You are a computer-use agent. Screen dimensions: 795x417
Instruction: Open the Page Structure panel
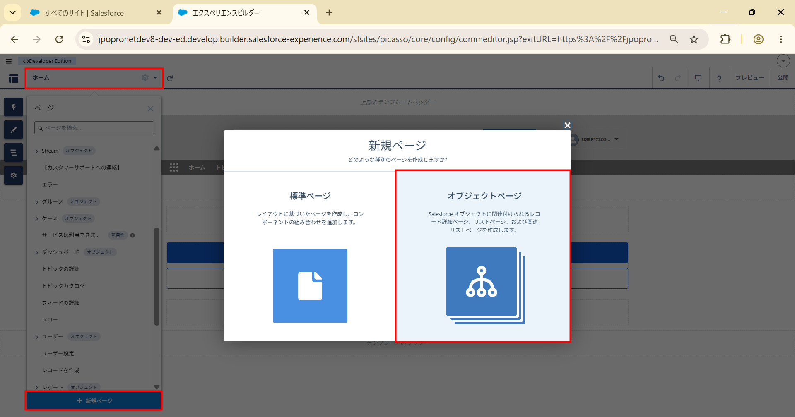click(14, 153)
